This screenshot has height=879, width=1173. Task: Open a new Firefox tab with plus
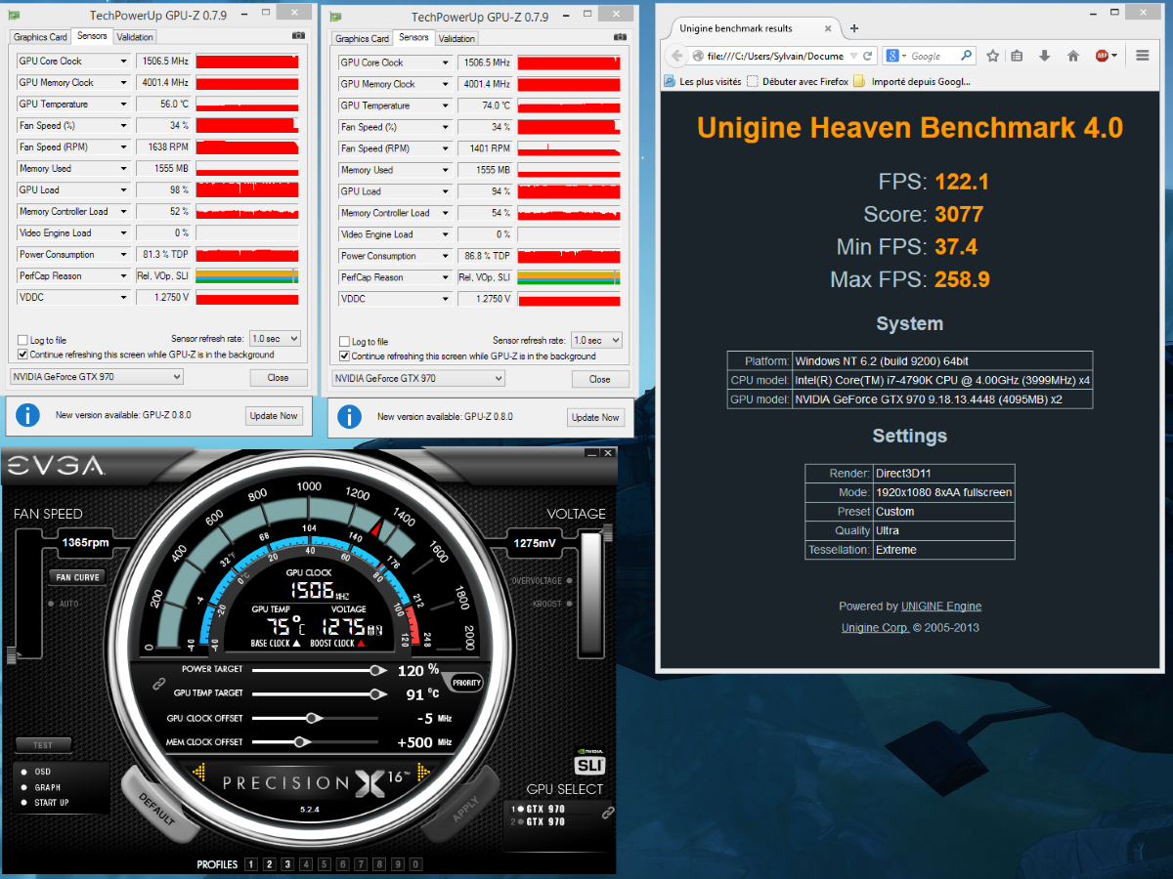[x=853, y=28]
